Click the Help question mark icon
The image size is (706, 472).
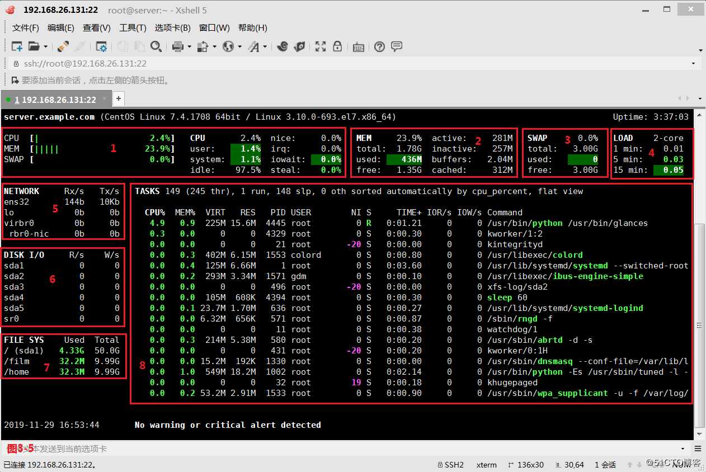click(x=380, y=47)
